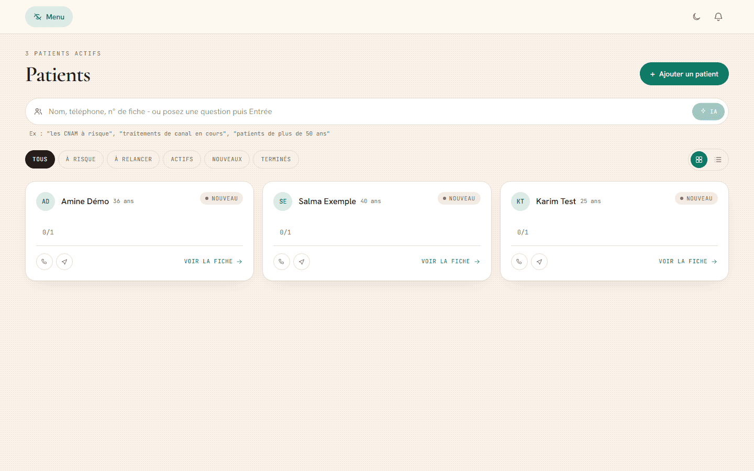Image resolution: width=754 pixels, height=471 pixels.
Task: Show Nouveaux patients only
Action: [227, 160]
